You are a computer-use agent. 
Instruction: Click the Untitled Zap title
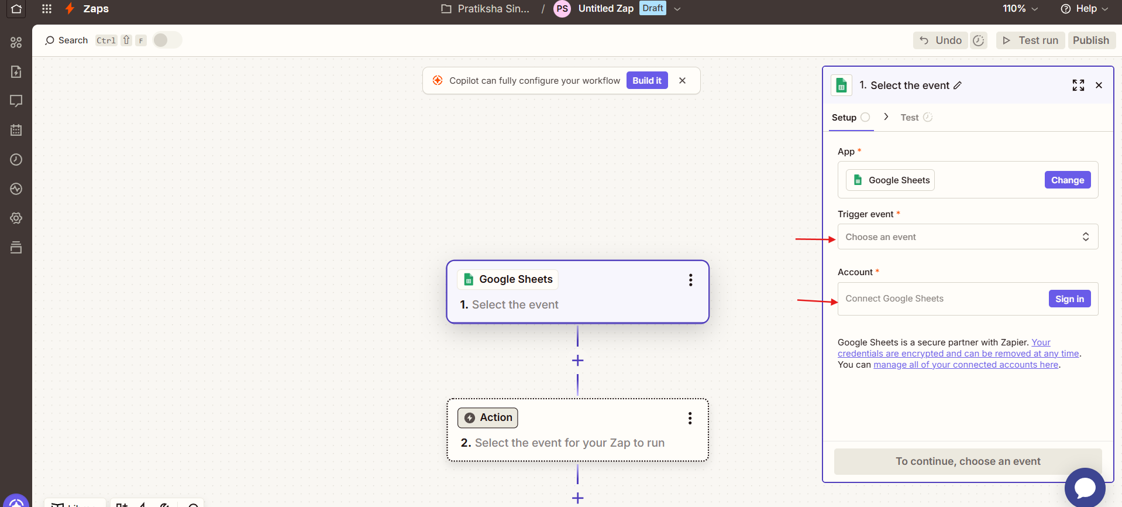(x=605, y=8)
